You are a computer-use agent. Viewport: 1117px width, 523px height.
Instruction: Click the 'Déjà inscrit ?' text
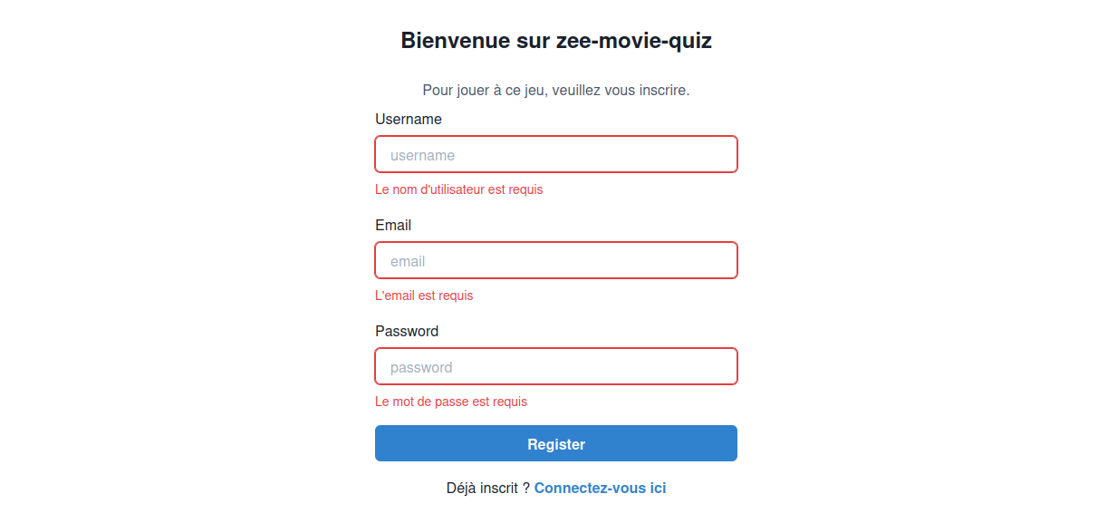point(486,488)
